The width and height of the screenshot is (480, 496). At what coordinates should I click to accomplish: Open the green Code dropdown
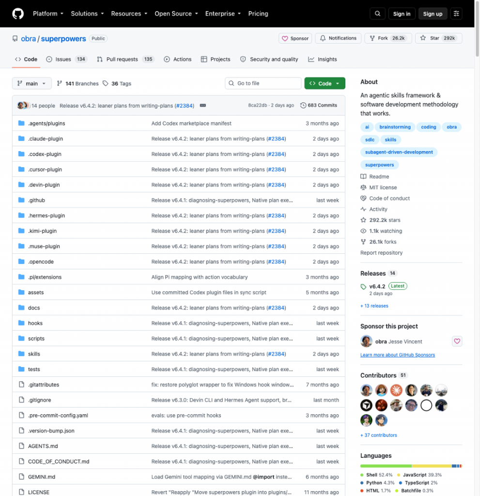click(x=325, y=83)
